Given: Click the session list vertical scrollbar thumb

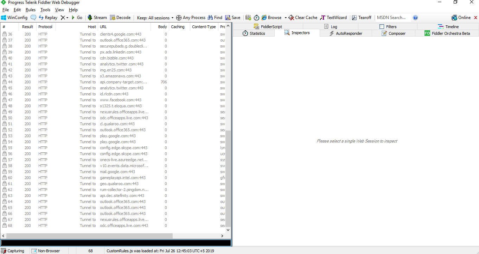Looking at the screenshot, I should (x=228, y=178).
